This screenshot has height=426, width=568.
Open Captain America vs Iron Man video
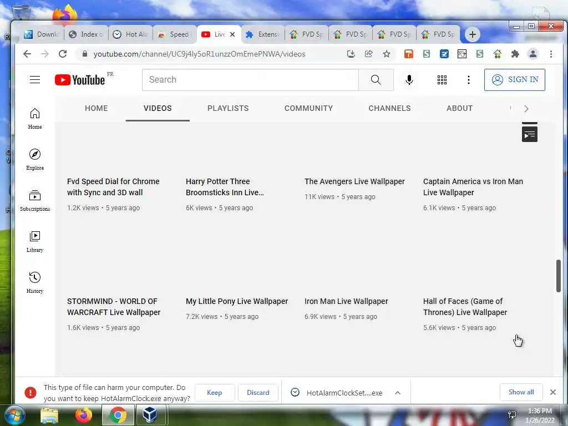(x=473, y=187)
